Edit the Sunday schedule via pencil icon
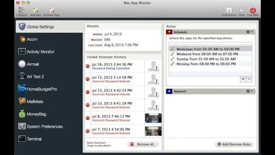The height and width of the screenshot is (155, 275). click(172, 59)
